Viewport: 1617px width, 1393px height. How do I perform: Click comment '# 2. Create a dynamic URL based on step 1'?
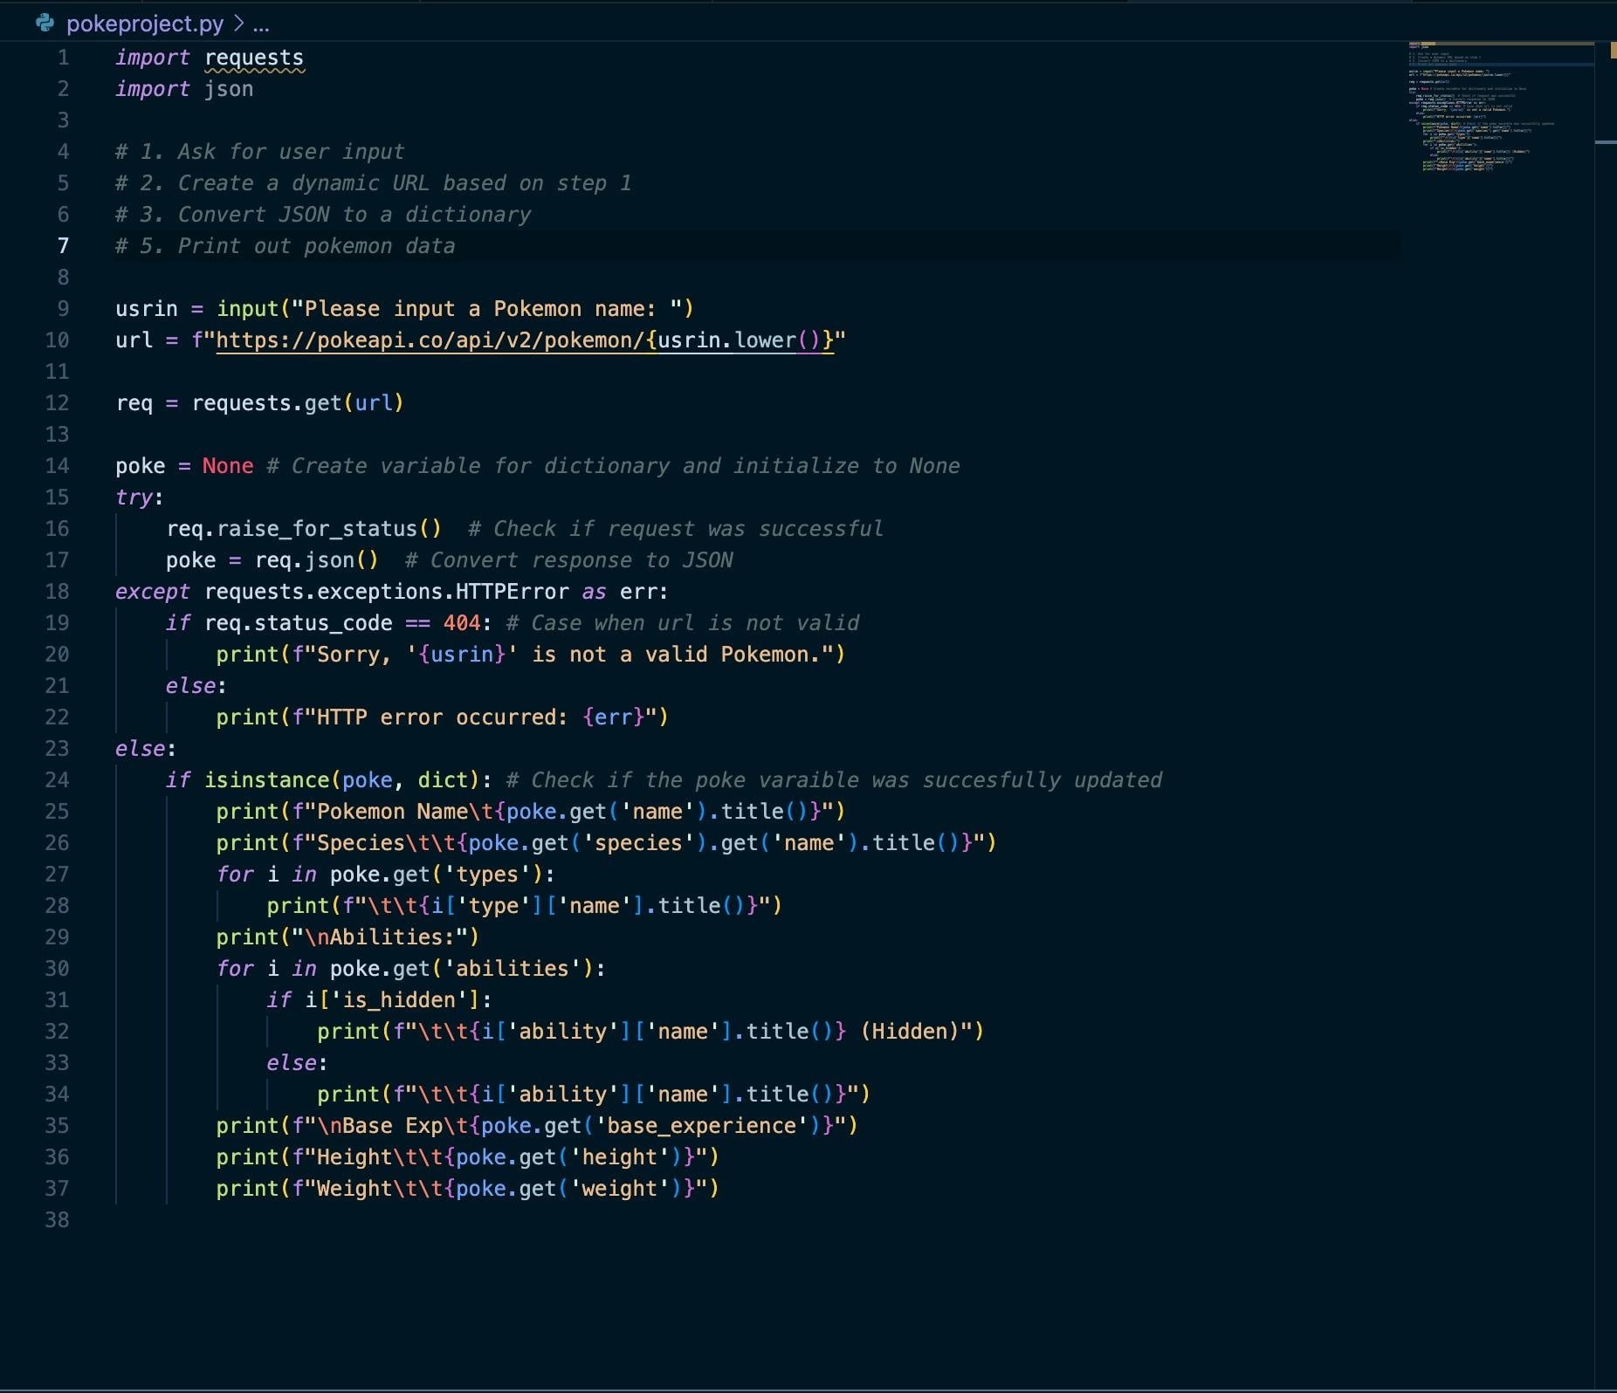tap(374, 183)
